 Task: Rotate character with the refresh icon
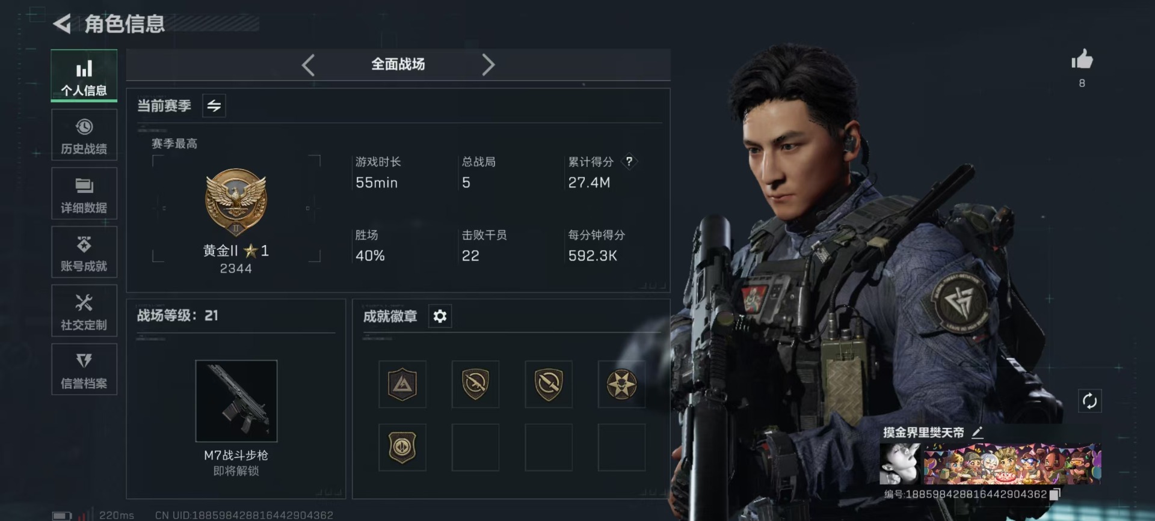(x=1089, y=401)
